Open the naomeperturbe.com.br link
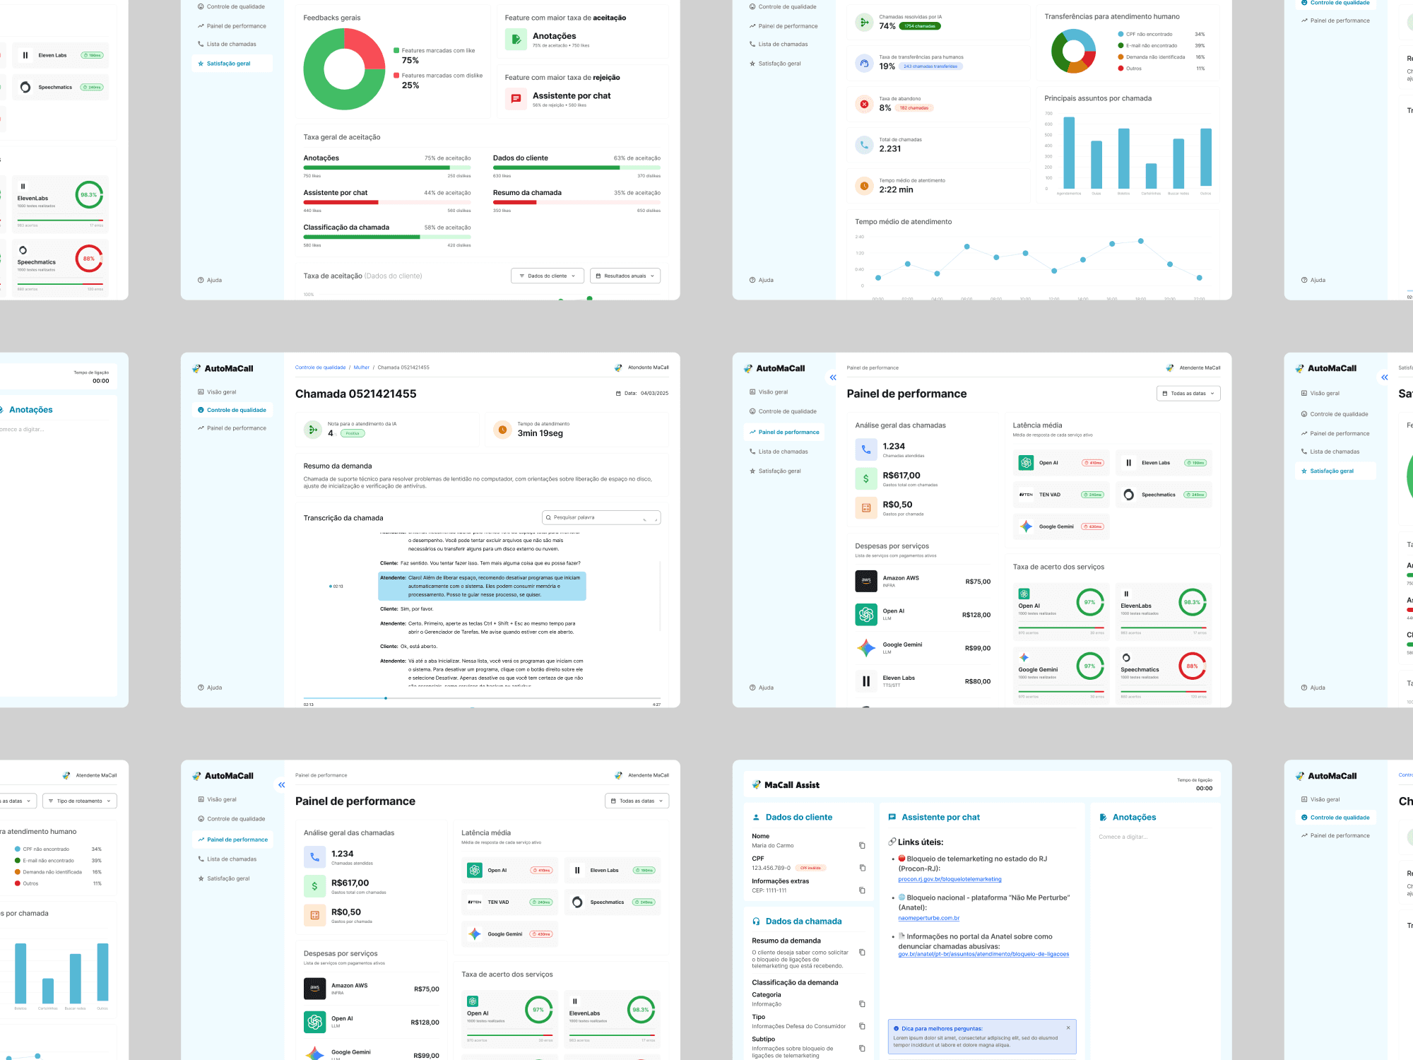The height and width of the screenshot is (1060, 1413). click(928, 917)
